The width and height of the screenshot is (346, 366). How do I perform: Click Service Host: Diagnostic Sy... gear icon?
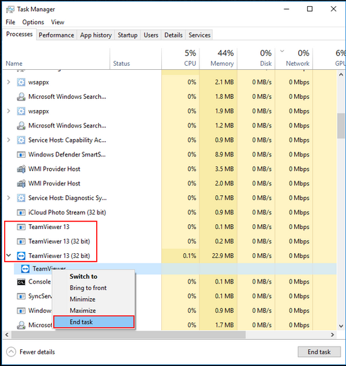(21, 198)
